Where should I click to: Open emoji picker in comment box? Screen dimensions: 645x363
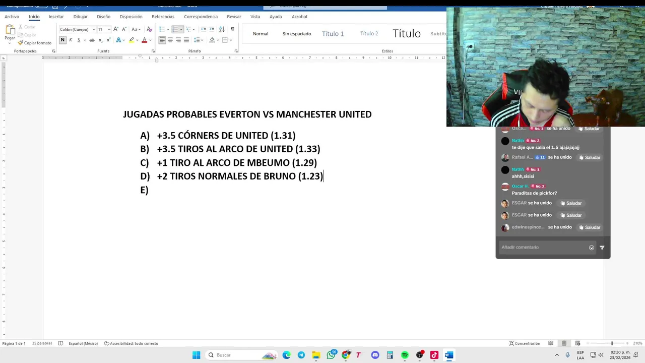tap(592, 248)
